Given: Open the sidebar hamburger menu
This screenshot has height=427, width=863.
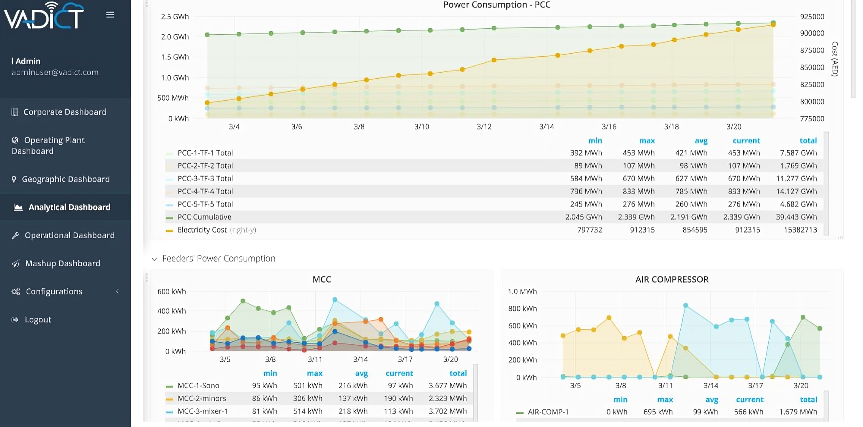Looking at the screenshot, I should coord(110,14).
